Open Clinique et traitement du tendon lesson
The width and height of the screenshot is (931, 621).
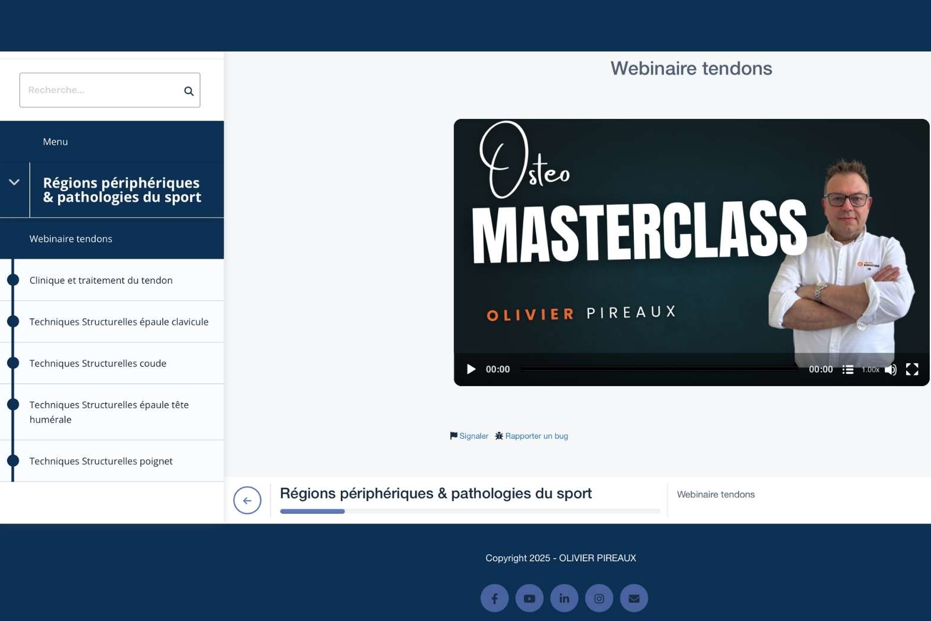(x=101, y=280)
